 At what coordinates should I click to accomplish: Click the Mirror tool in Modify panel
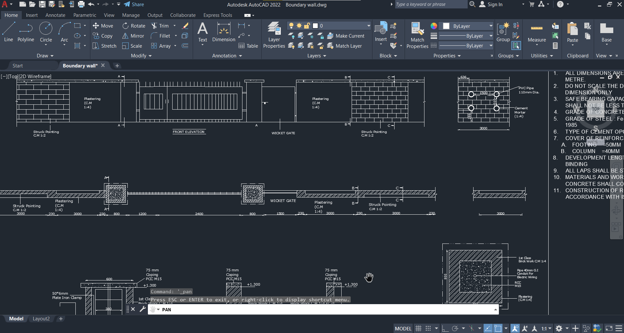coord(133,36)
